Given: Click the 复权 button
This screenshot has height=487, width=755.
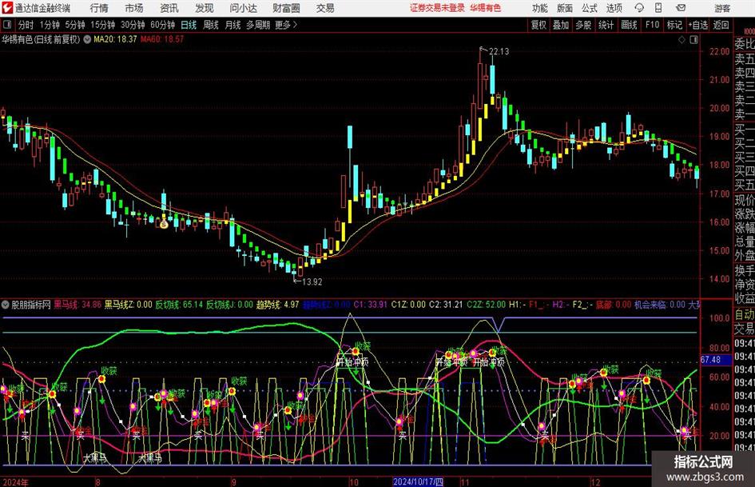Looking at the screenshot, I should click(538, 25).
